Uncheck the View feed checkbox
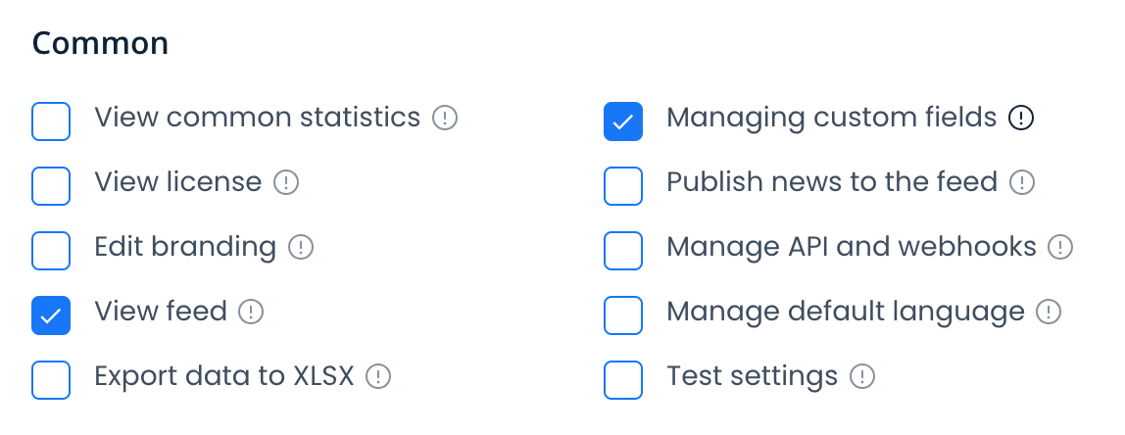The width and height of the screenshot is (1125, 435). [x=51, y=315]
